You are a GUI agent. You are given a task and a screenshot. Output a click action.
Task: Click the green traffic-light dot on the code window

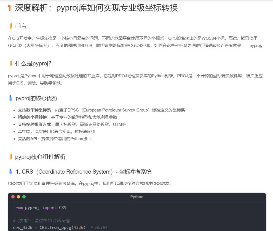24,197
